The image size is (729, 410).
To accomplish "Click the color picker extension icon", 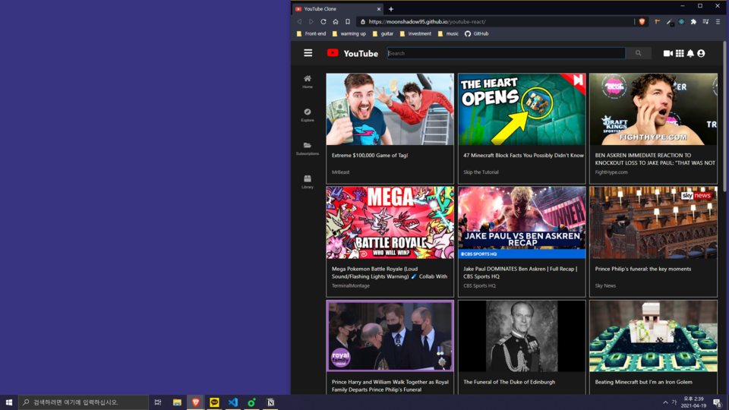I will [670, 21].
